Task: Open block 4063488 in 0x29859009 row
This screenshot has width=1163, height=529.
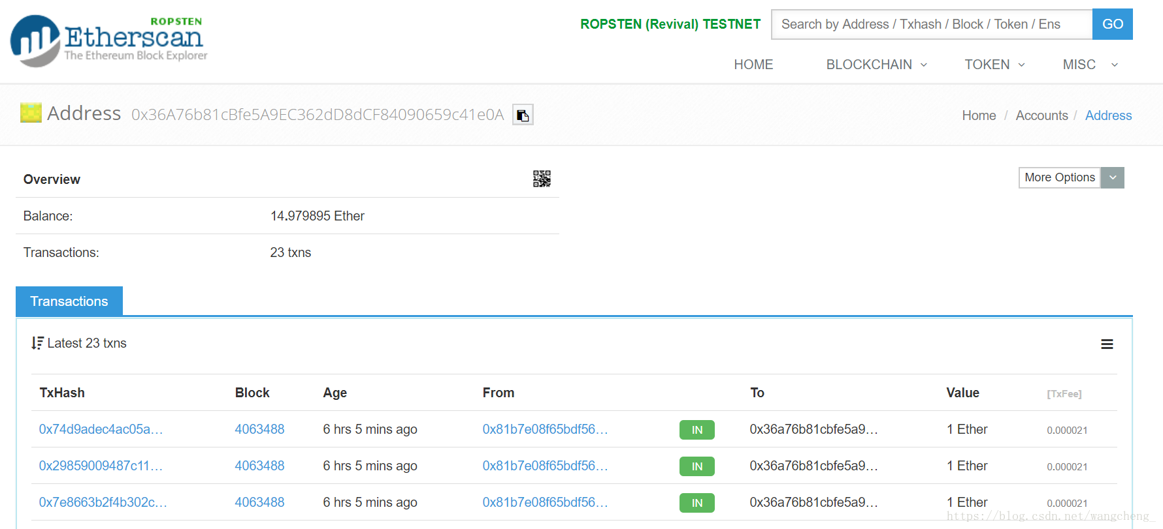Action: click(x=259, y=466)
